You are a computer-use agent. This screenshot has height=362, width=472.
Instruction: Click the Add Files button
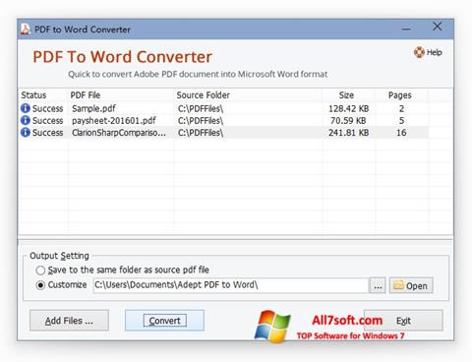(69, 321)
